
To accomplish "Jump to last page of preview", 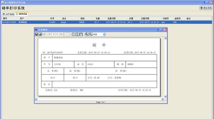I will tap(61, 34).
